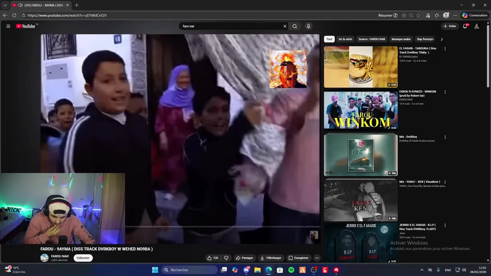Open options for JERRIR X EL FARABI video
The height and width of the screenshot is (276, 491).
445,225
